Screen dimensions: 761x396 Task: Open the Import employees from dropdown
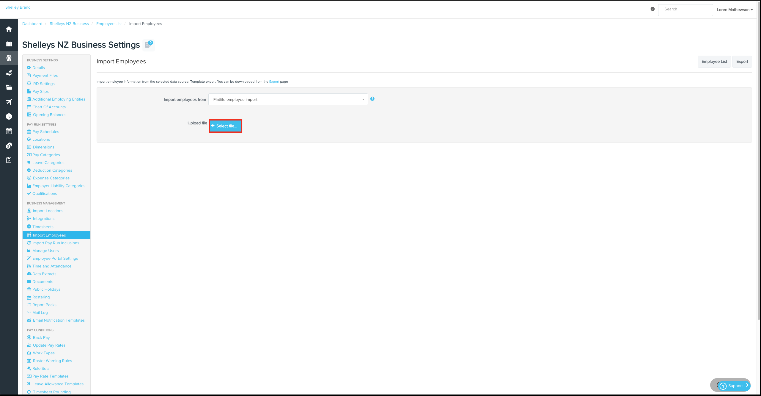[x=288, y=99]
